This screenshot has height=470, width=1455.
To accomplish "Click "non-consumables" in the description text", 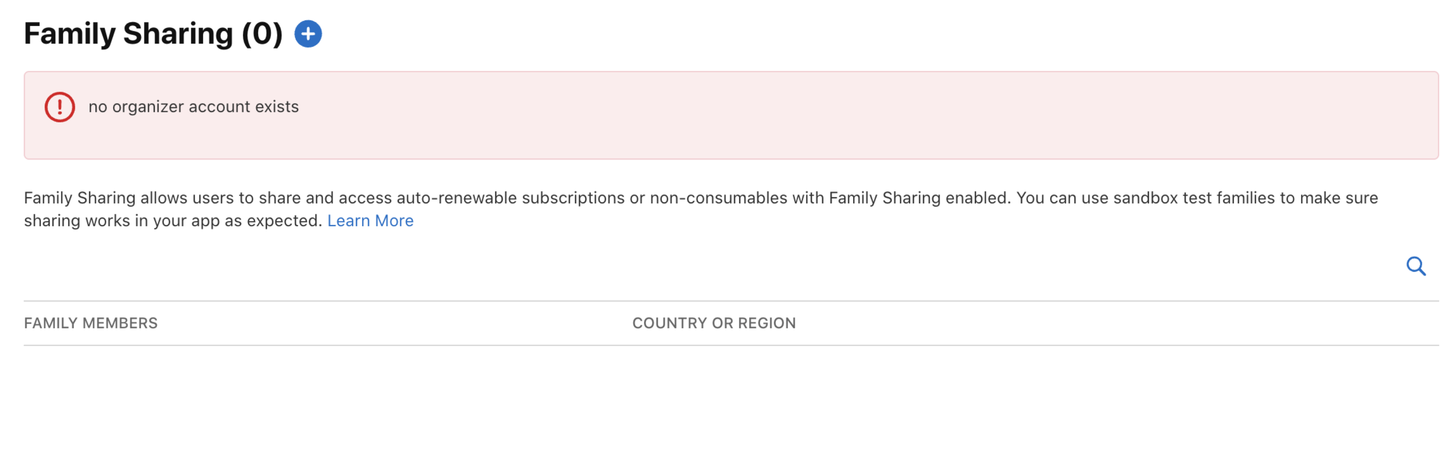I will click(719, 198).
